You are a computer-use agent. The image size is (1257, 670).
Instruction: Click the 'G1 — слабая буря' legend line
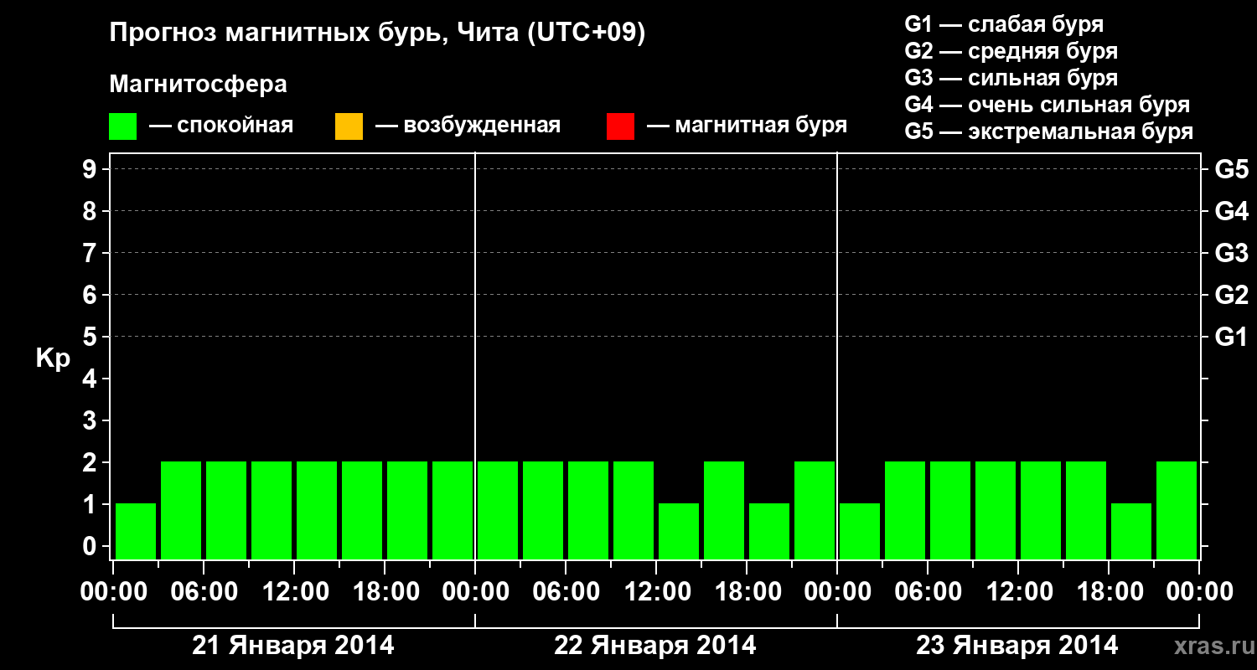point(1004,23)
